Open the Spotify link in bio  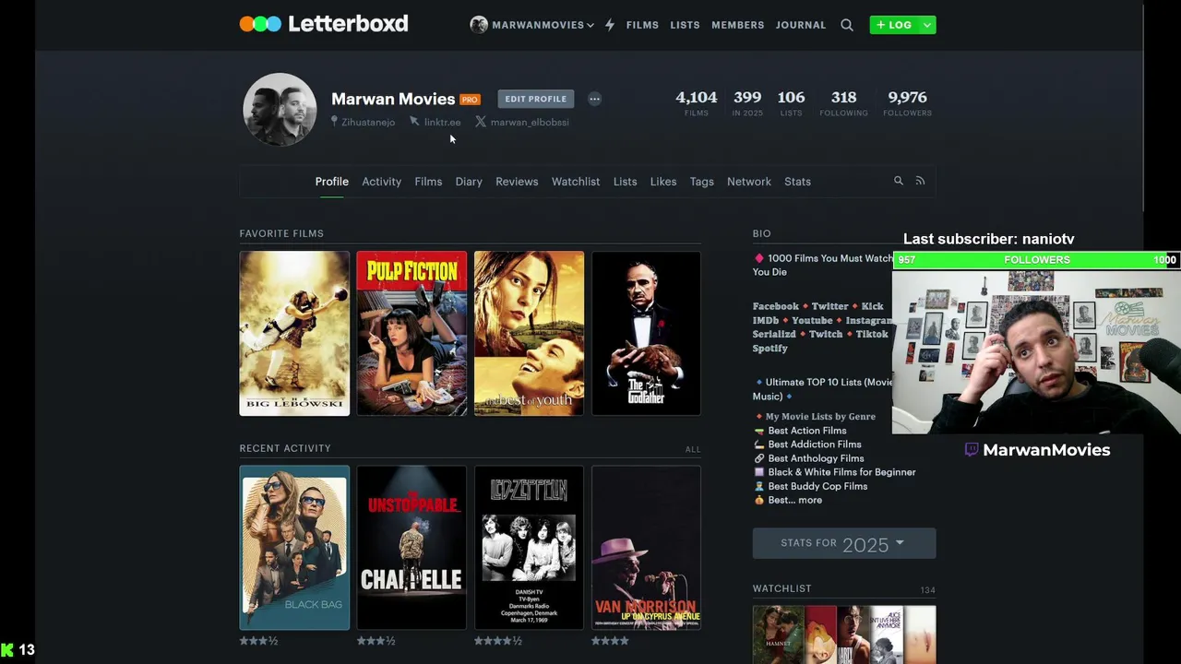pyautogui.click(x=770, y=349)
